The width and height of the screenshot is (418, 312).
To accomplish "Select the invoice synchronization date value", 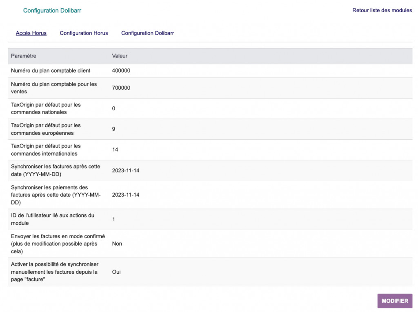I will pos(126,170).
